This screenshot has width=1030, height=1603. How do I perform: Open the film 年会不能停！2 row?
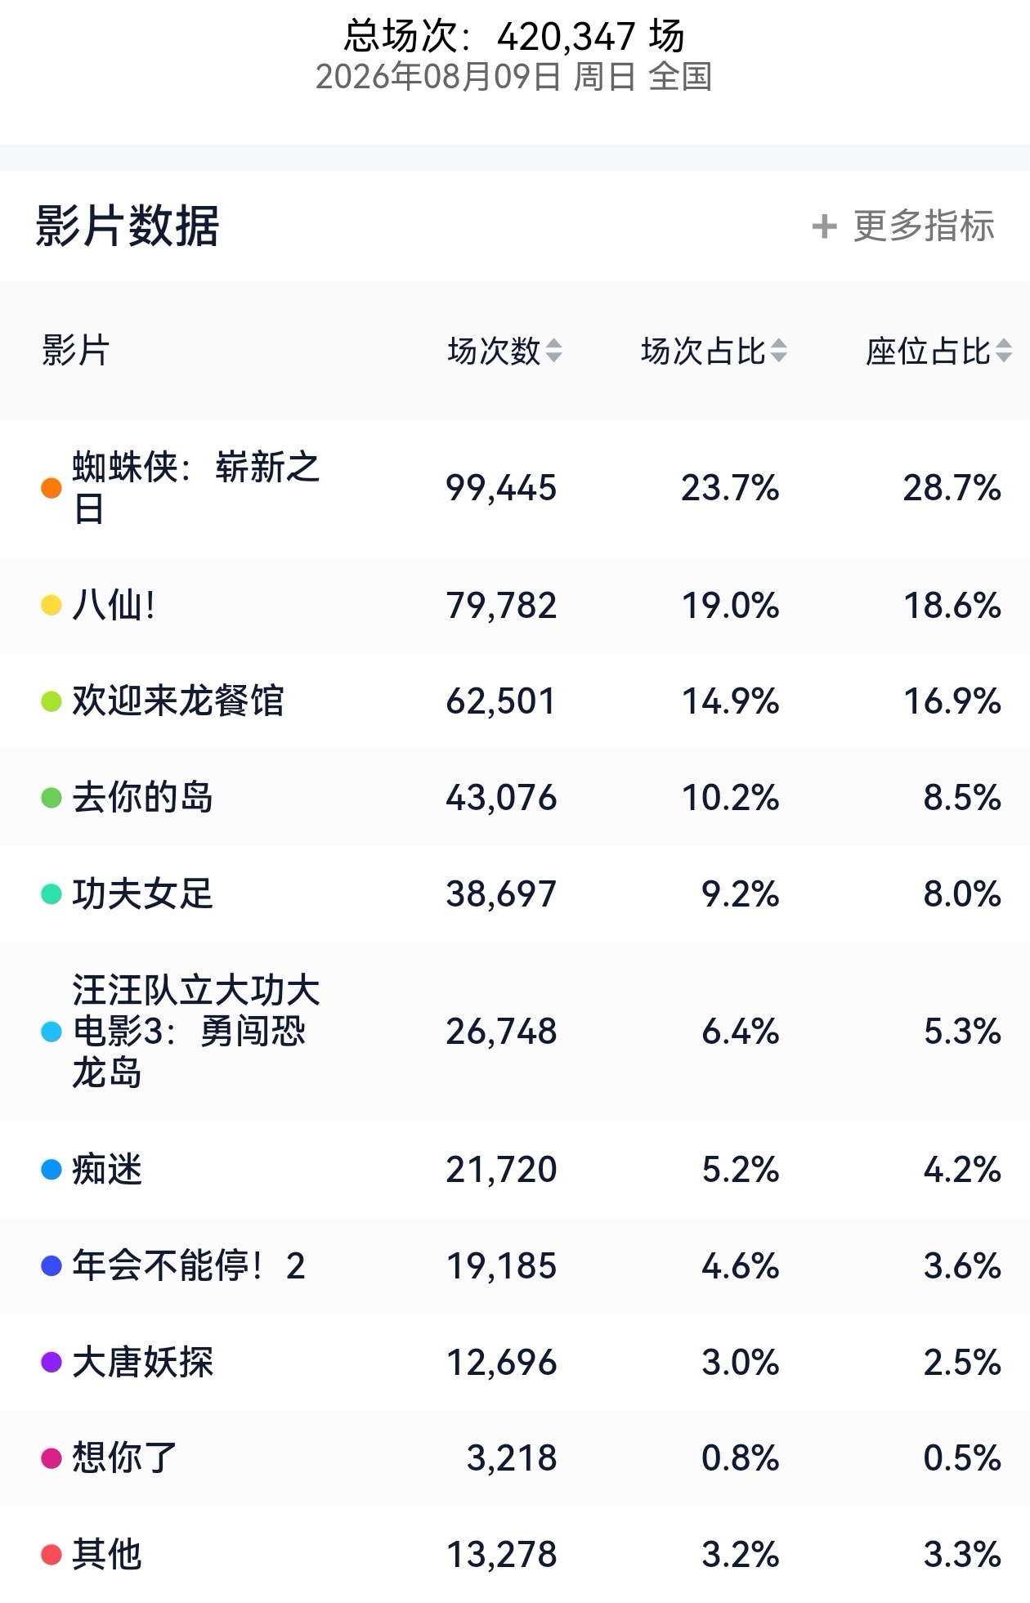[515, 1265]
